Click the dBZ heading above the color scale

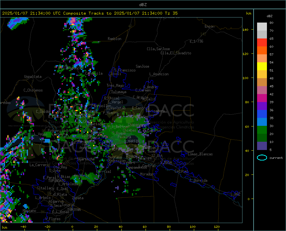click(x=269, y=16)
